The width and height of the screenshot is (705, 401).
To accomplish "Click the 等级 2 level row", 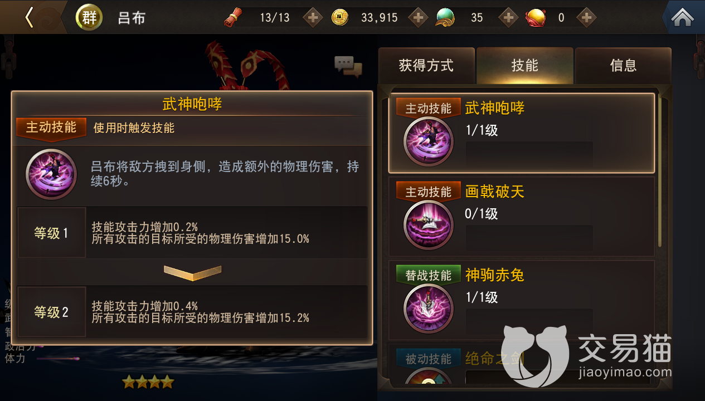I will [192, 312].
